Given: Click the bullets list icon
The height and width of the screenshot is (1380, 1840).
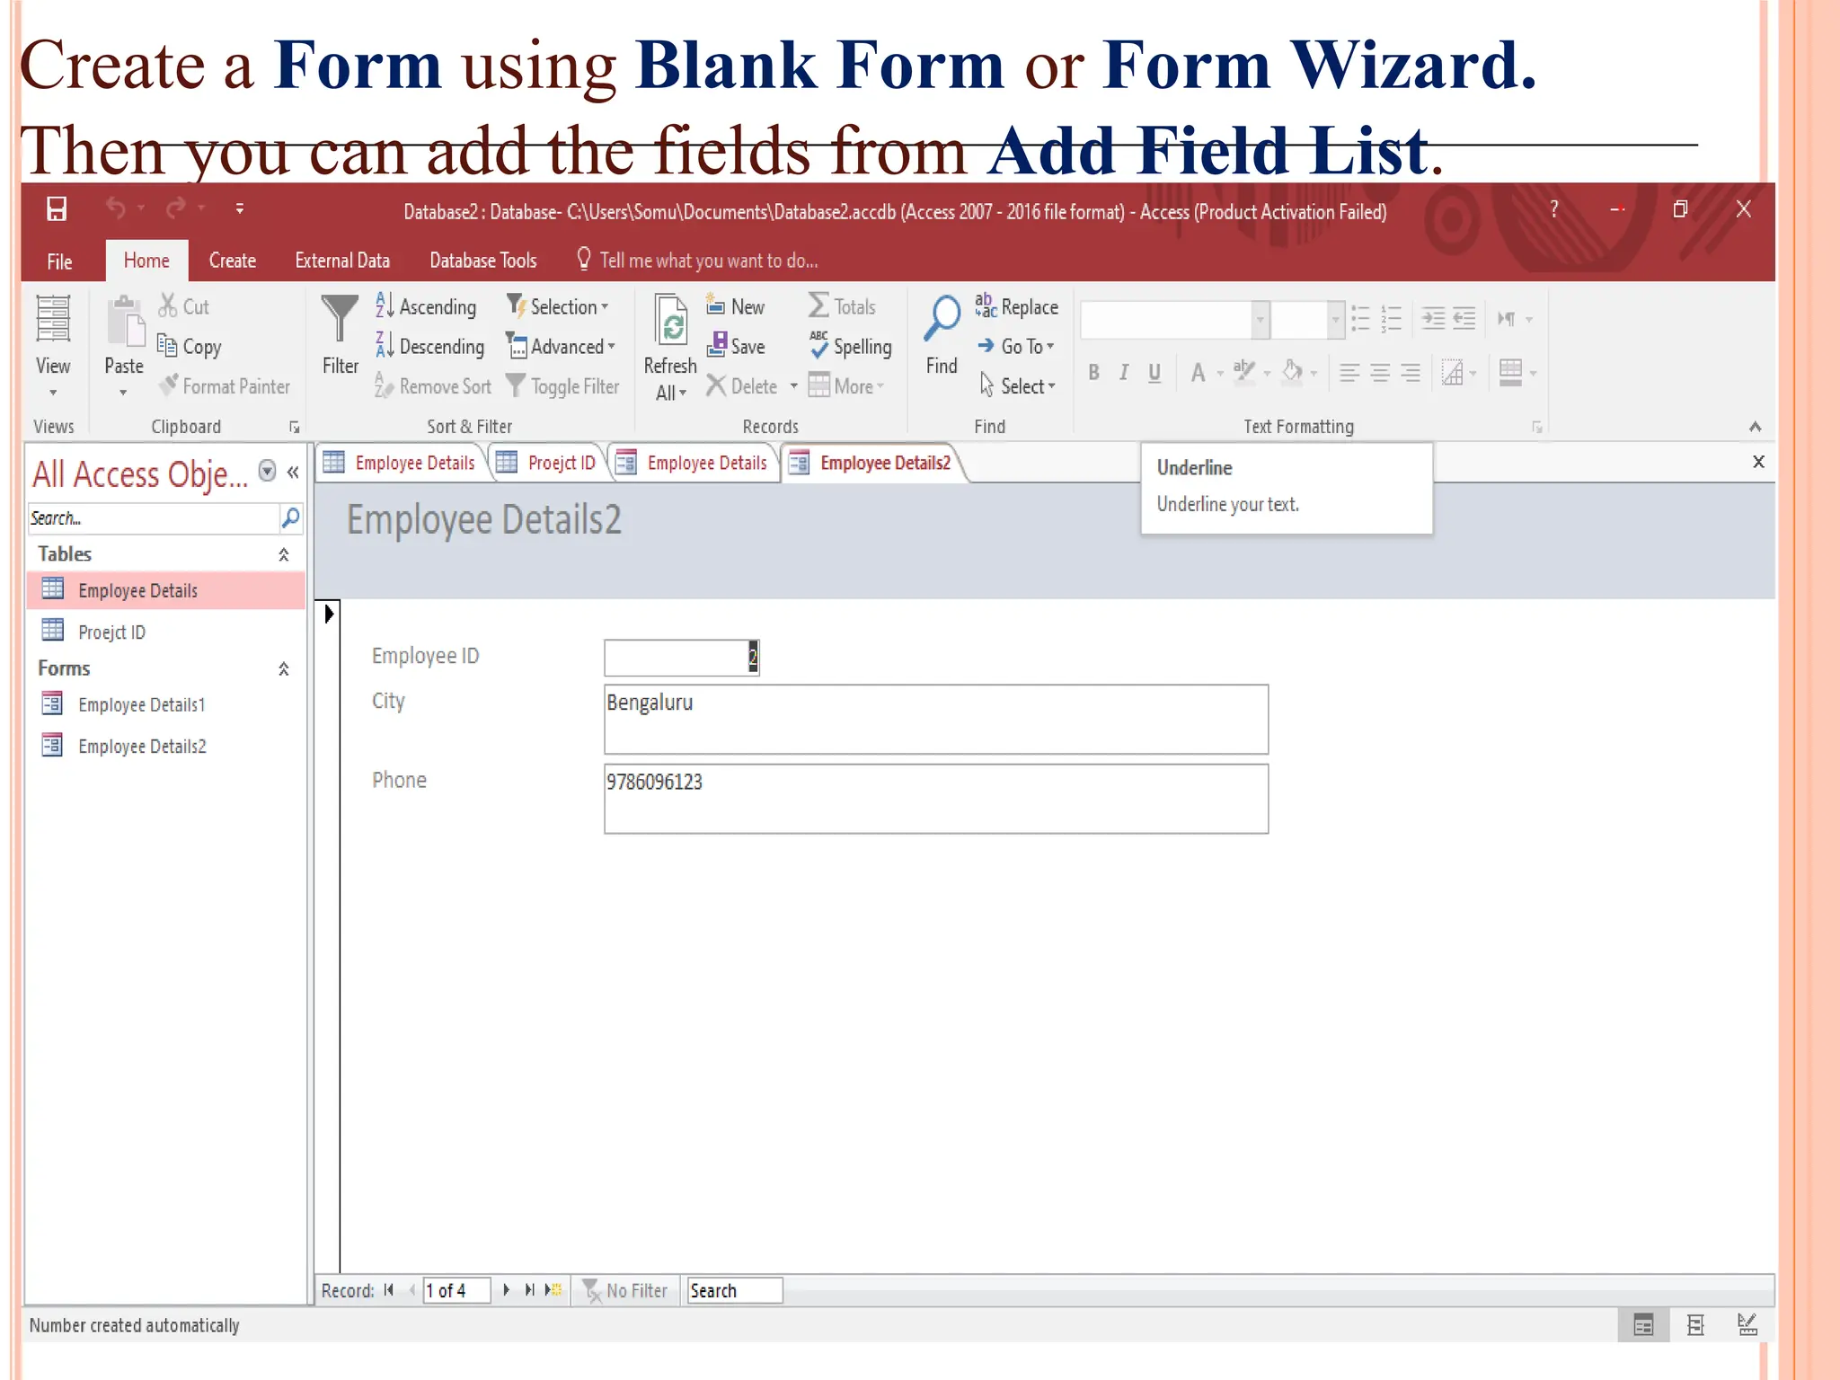Looking at the screenshot, I should point(1361,319).
